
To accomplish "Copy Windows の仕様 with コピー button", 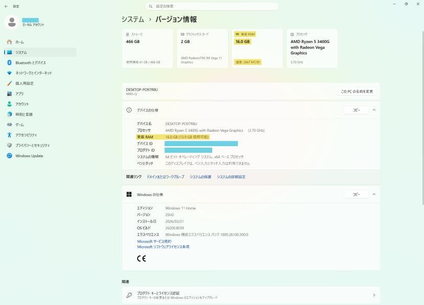I will click(356, 194).
